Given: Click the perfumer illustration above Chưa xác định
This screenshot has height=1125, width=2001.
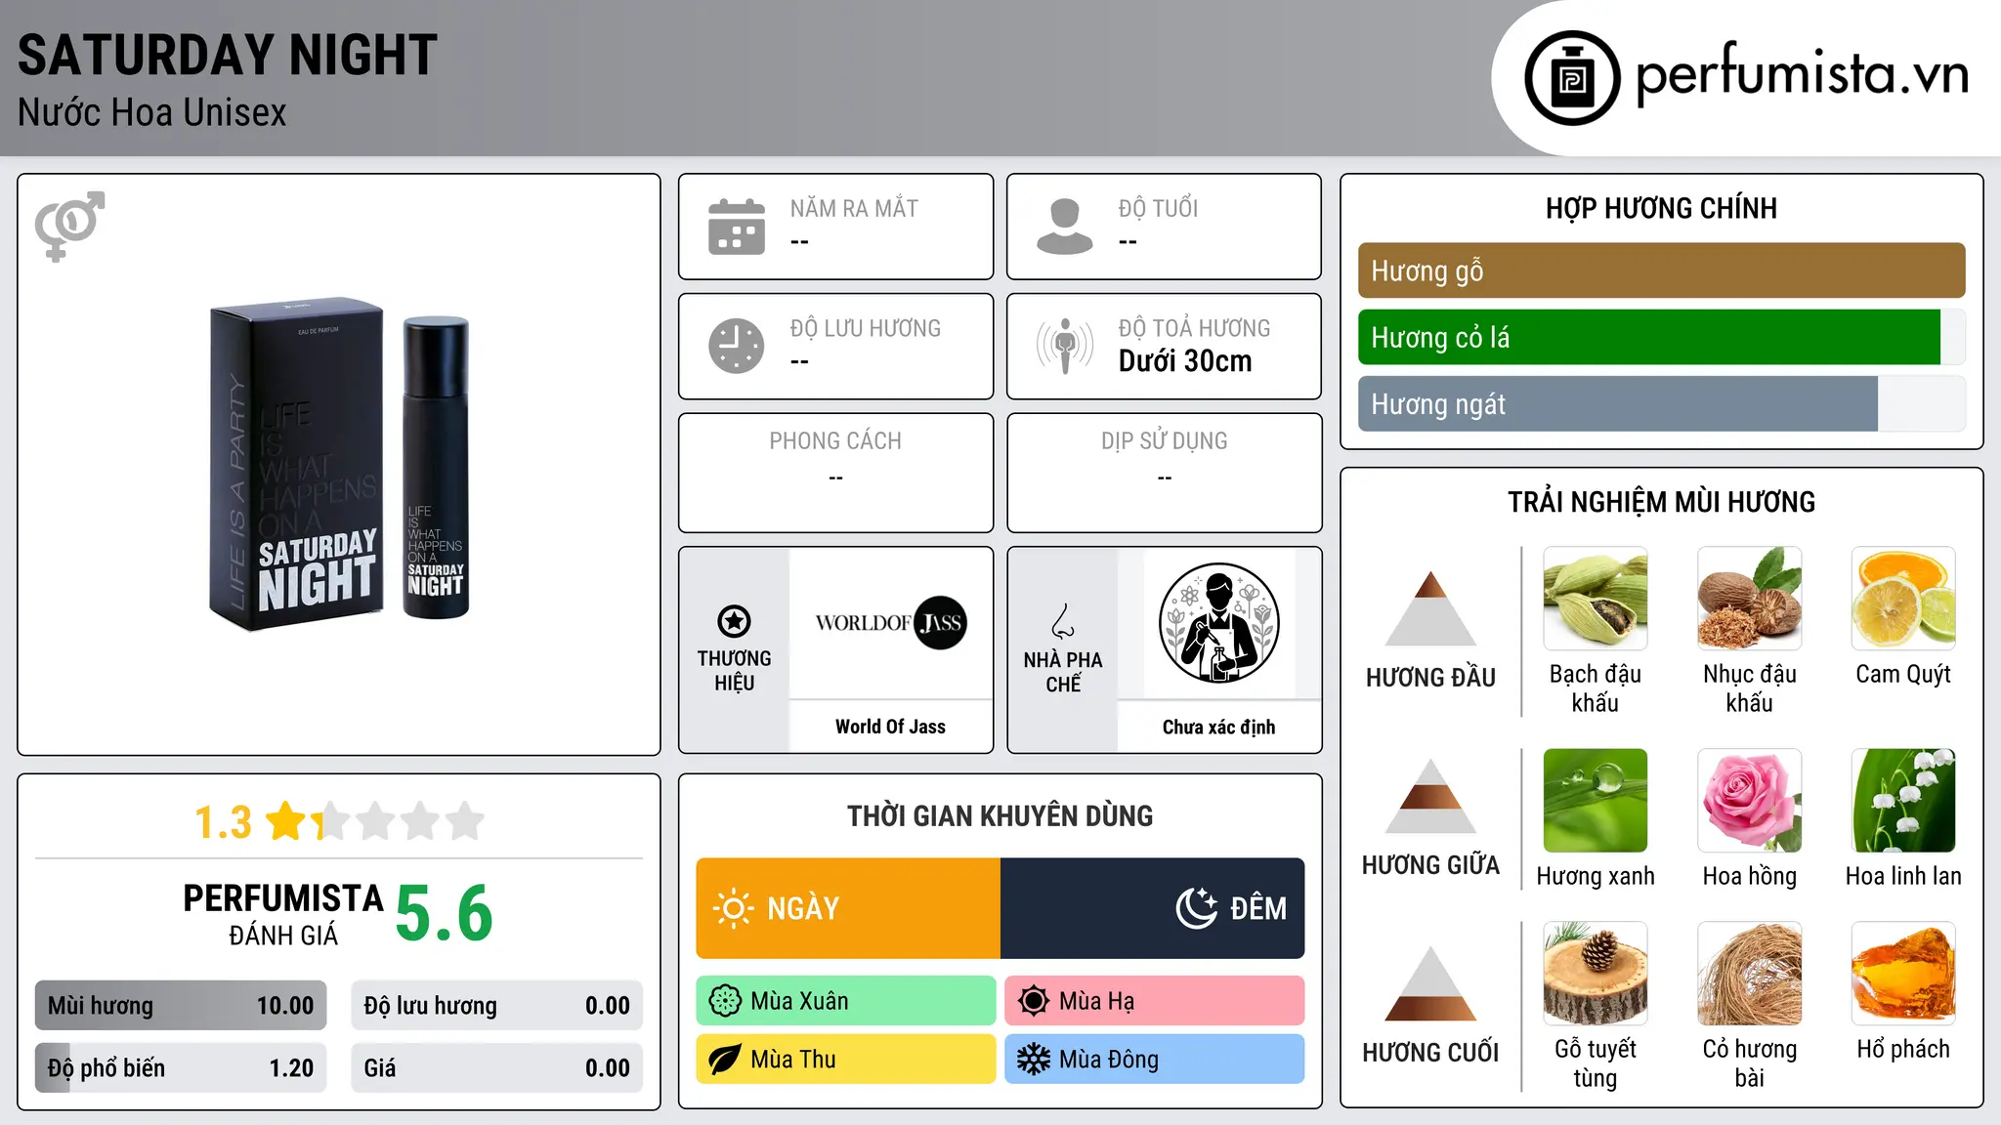Looking at the screenshot, I should pos(1218,623).
